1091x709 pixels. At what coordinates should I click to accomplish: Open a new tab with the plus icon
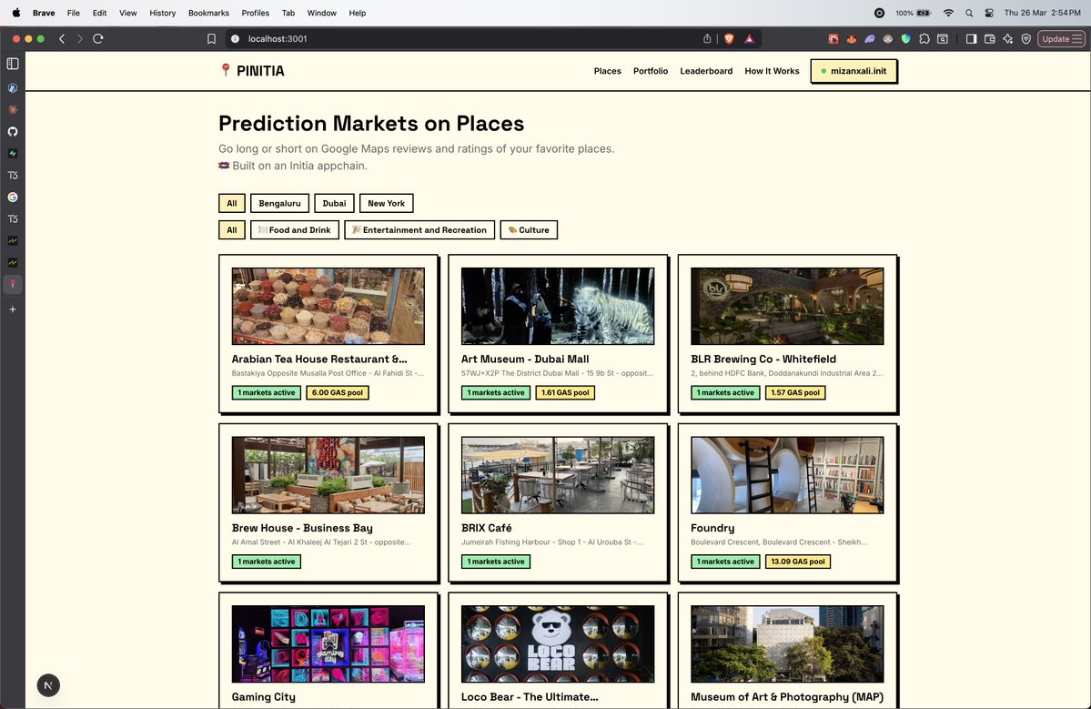pos(13,309)
